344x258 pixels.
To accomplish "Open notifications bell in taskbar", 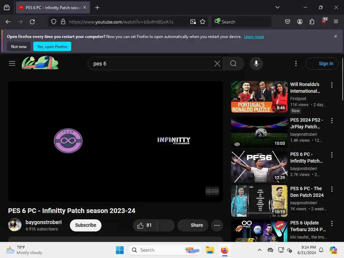I will (321, 250).
